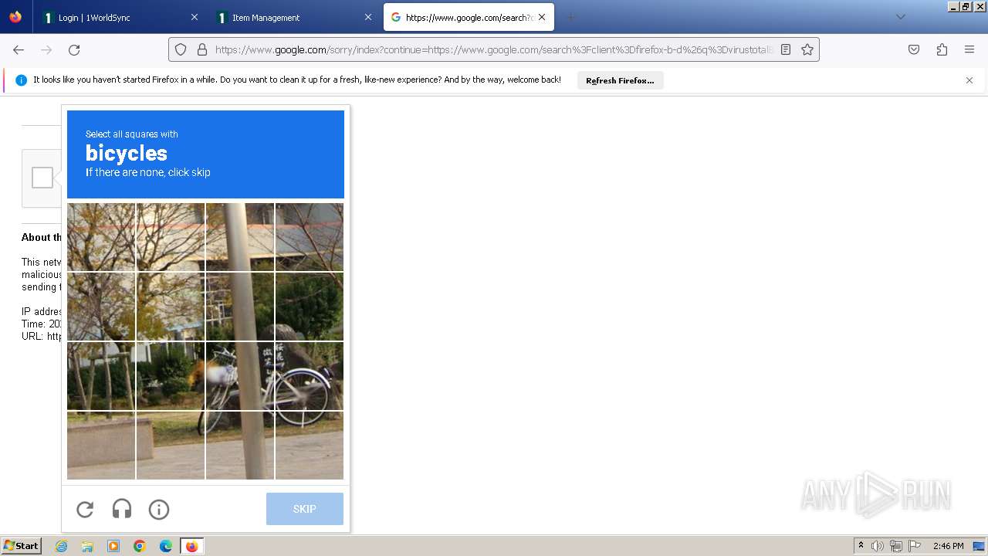Open the volume control in the tray
The image size is (988, 556).
point(878,546)
